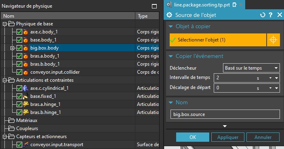Disable the bras.b.hinge_1 checkbox
284x149 pixels.
point(19,112)
